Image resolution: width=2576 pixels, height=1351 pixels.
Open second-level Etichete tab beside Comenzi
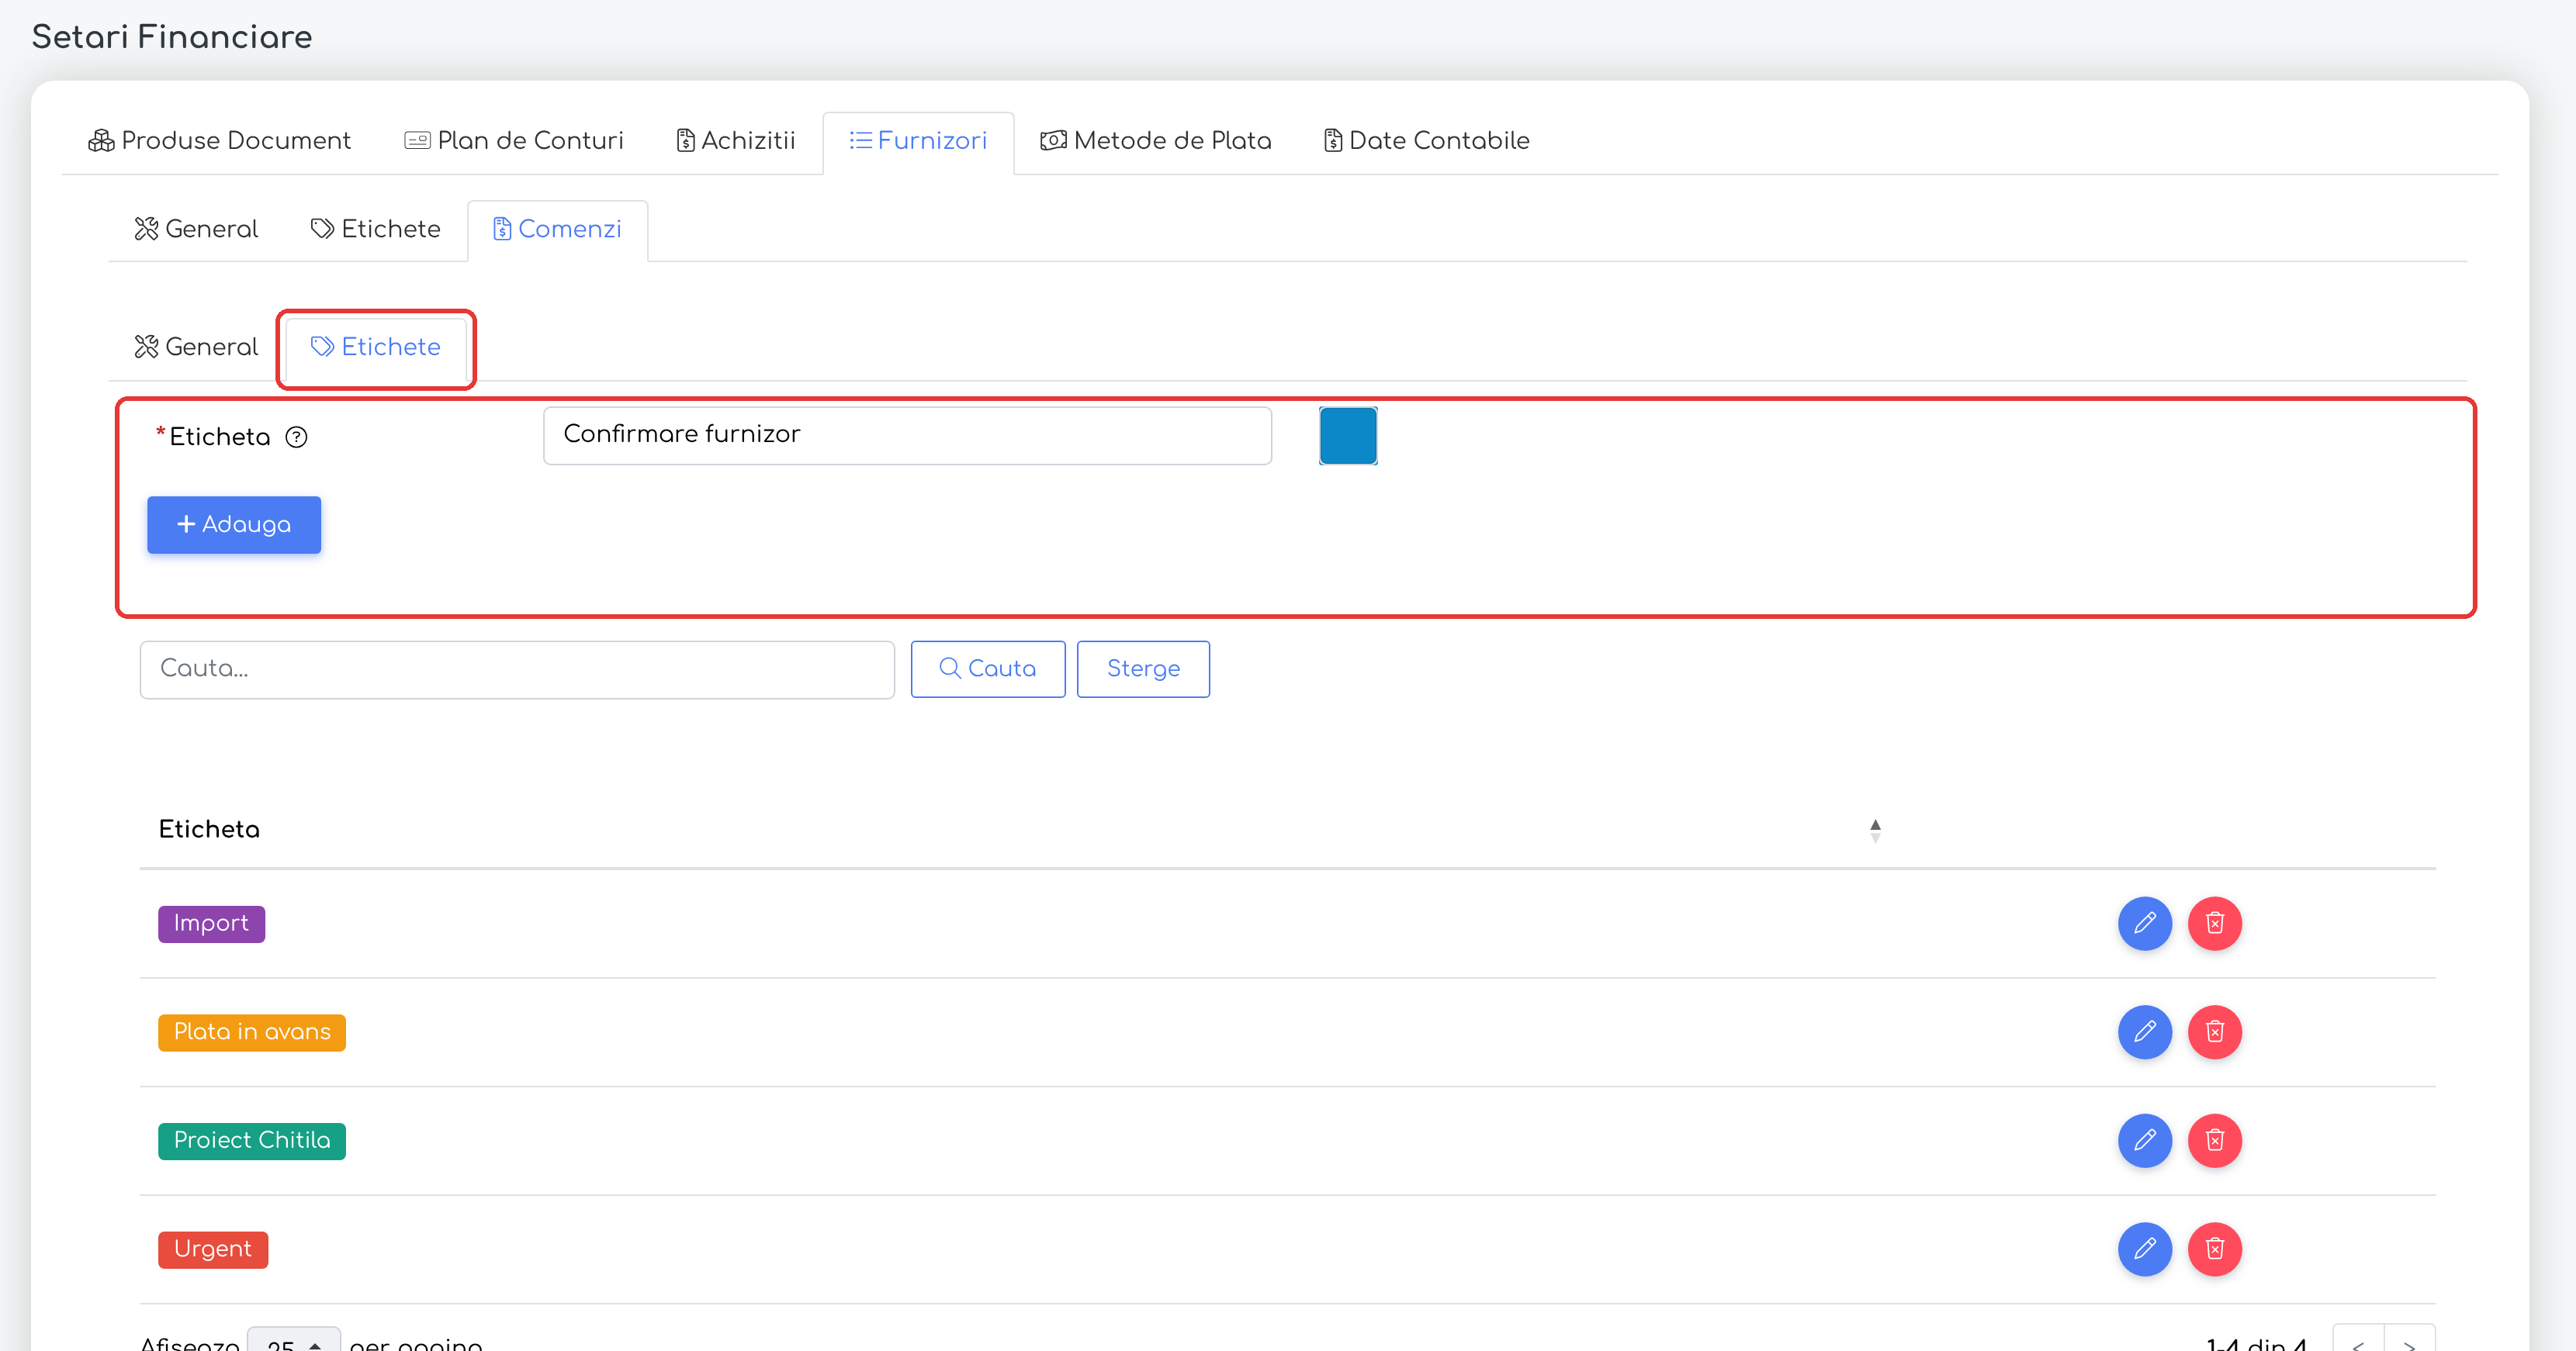tap(375, 230)
